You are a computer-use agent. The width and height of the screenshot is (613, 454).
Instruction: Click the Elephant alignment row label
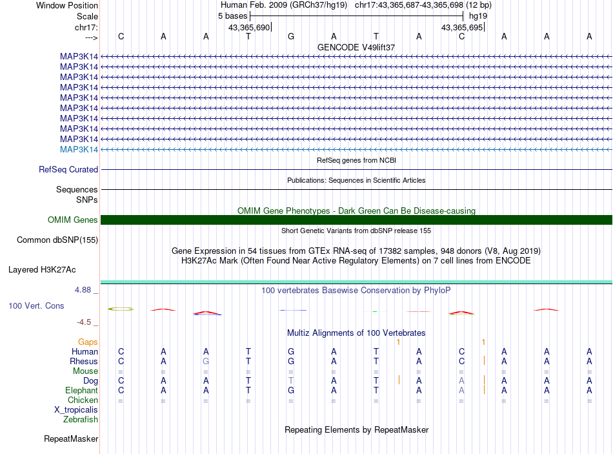(81, 390)
